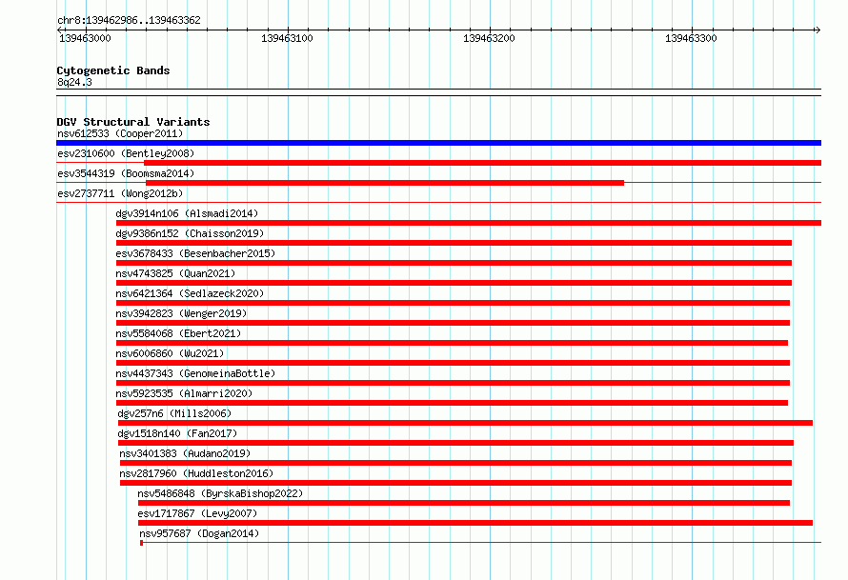Screen dimensions: 848x580
Task: Select nsv2817960 (Huddleston2016) variant
Action: (196, 473)
